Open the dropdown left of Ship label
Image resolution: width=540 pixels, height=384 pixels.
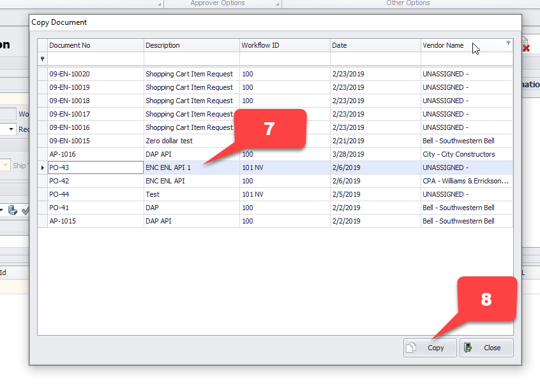click(x=6, y=166)
